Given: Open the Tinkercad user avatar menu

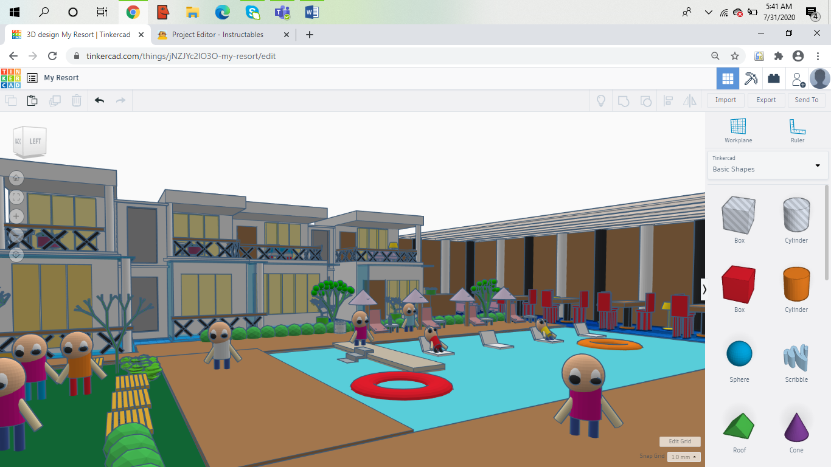Looking at the screenshot, I should (820, 78).
